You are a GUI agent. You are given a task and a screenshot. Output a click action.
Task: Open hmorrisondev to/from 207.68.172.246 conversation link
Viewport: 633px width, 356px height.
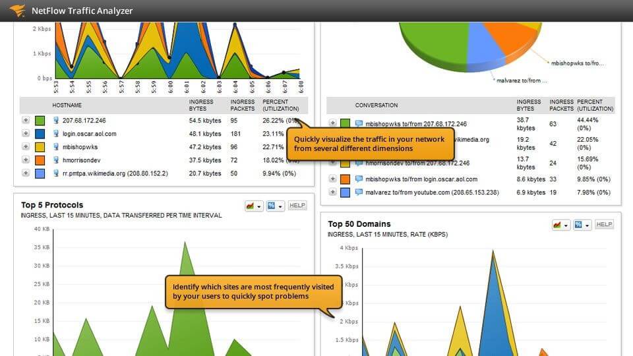[x=417, y=163]
